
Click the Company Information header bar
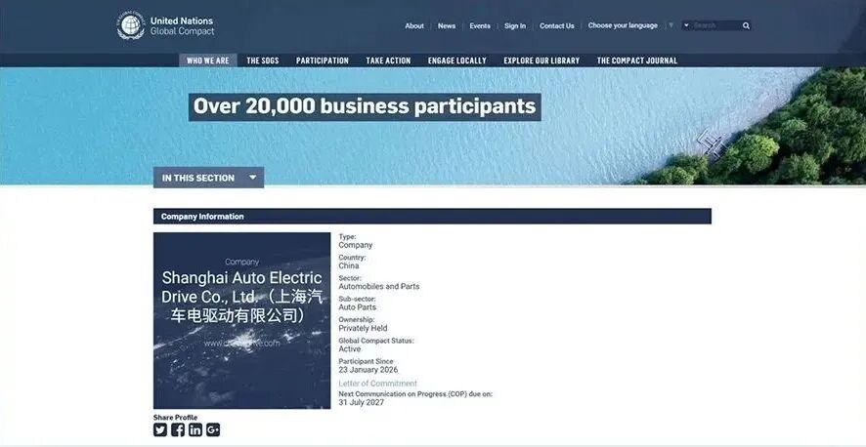coord(432,217)
